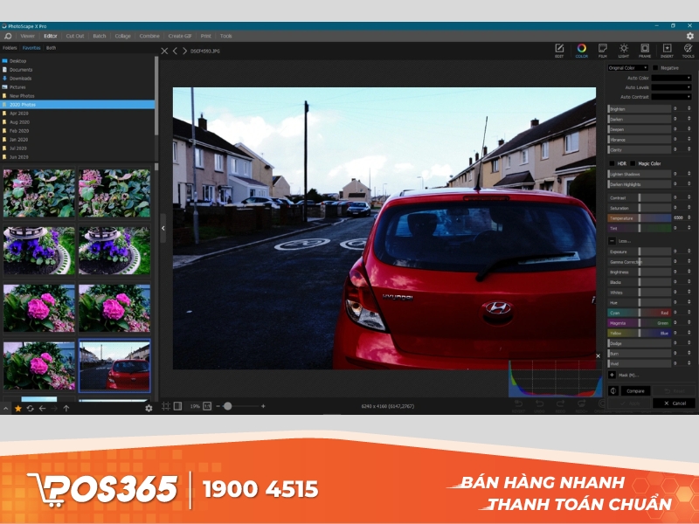Click the folder list scrollbar

pyautogui.click(x=156, y=96)
